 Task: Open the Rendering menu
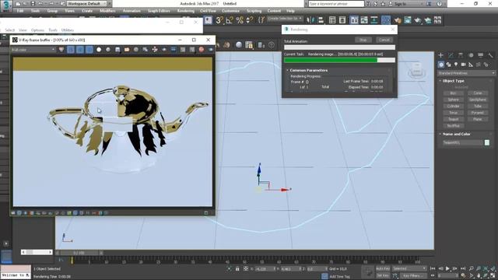click(x=185, y=11)
